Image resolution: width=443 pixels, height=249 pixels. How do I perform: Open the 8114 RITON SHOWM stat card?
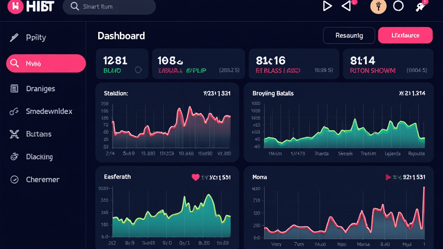click(388, 64)
